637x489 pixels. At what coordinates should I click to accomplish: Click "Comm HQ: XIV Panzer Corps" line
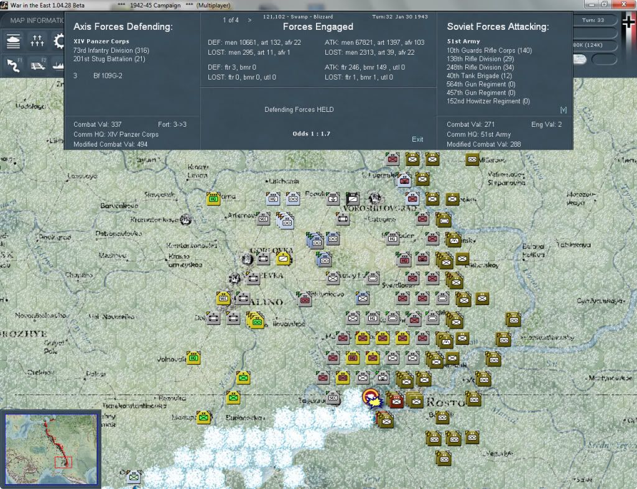pos(116,134)
